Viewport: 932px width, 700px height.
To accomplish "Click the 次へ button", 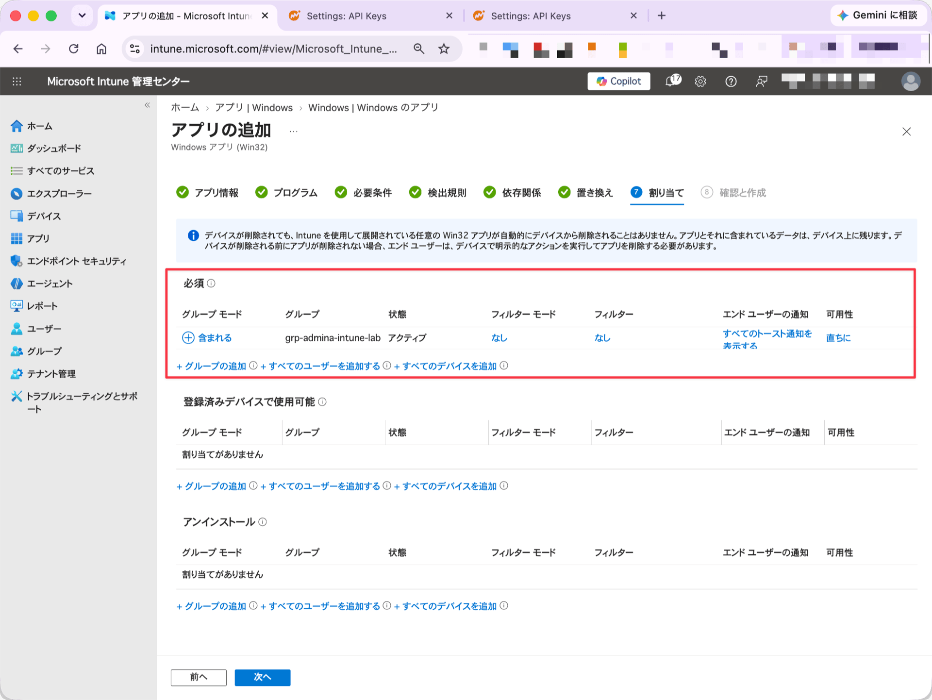I will (263, 677).
